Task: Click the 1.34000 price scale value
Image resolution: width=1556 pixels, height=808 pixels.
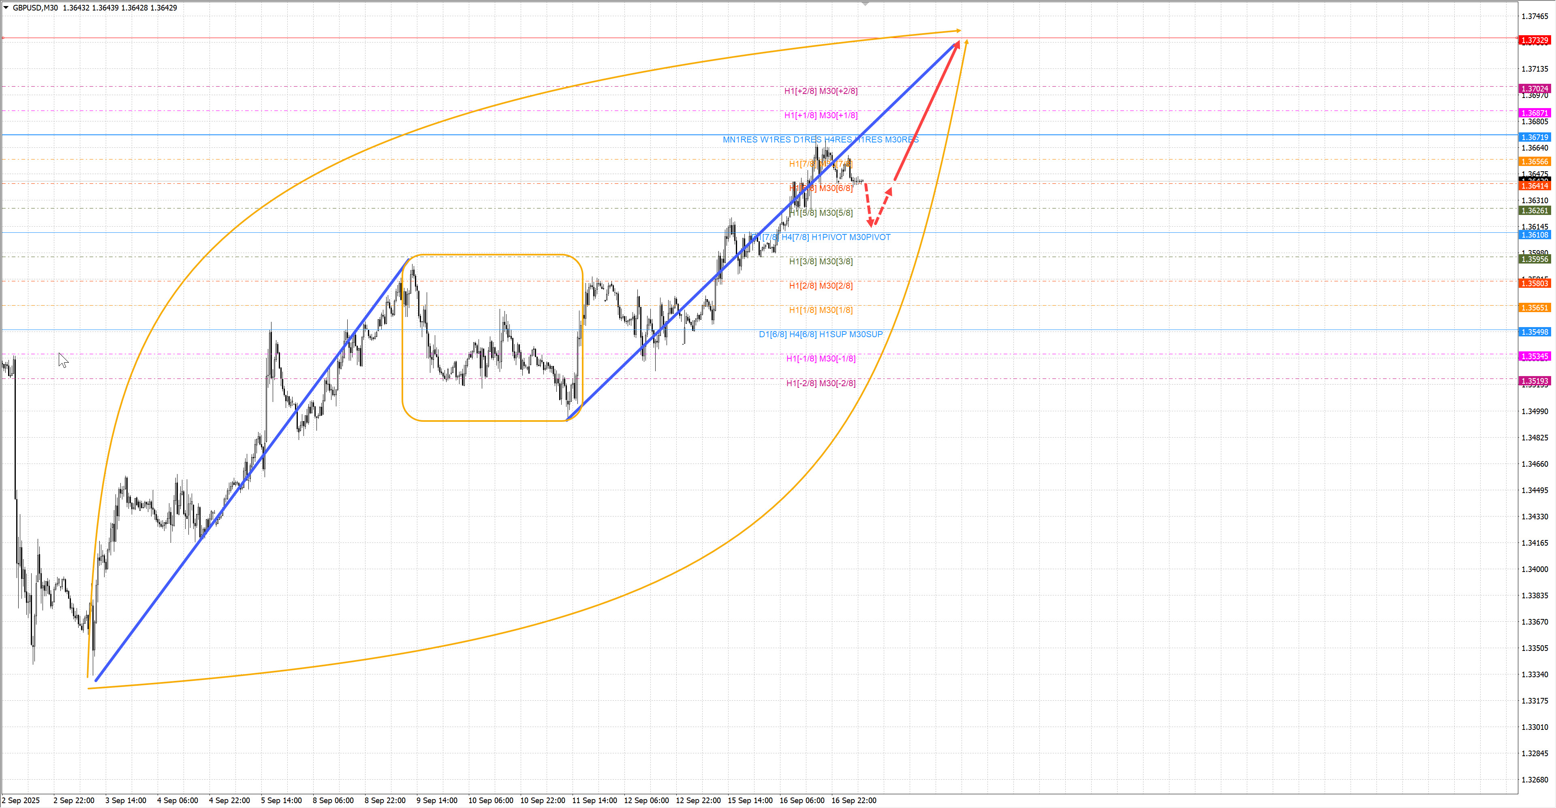Action: pyautogui.click(x=1534, y=569)
